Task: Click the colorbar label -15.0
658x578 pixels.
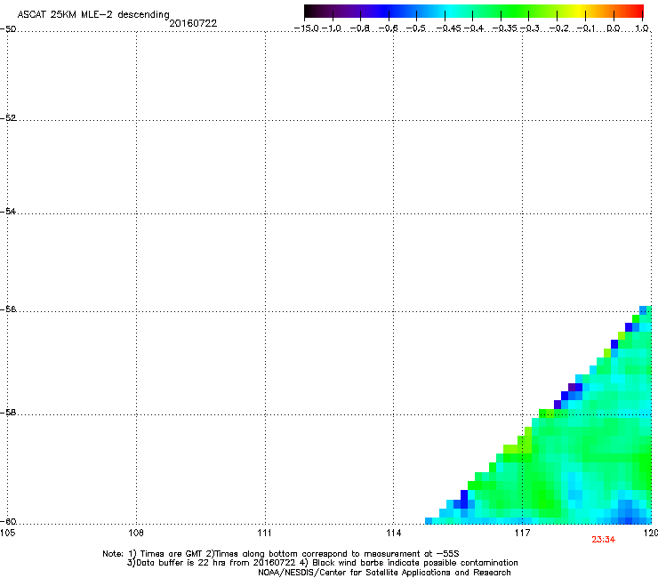Action: pos(307,28)
